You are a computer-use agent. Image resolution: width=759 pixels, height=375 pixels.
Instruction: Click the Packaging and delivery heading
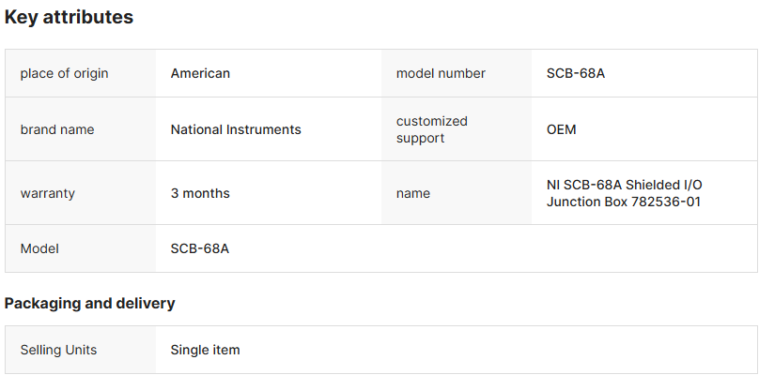(x=89, y=303)
